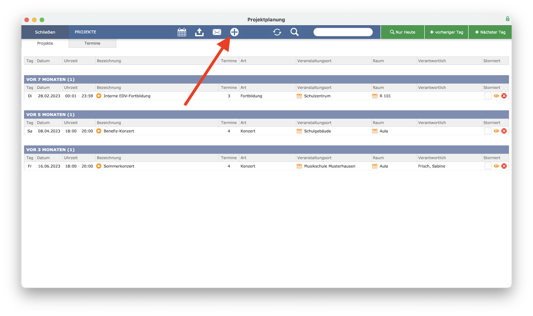Delete Interne EDV-Fortbildung with red X icon

[x=504, y=96]
